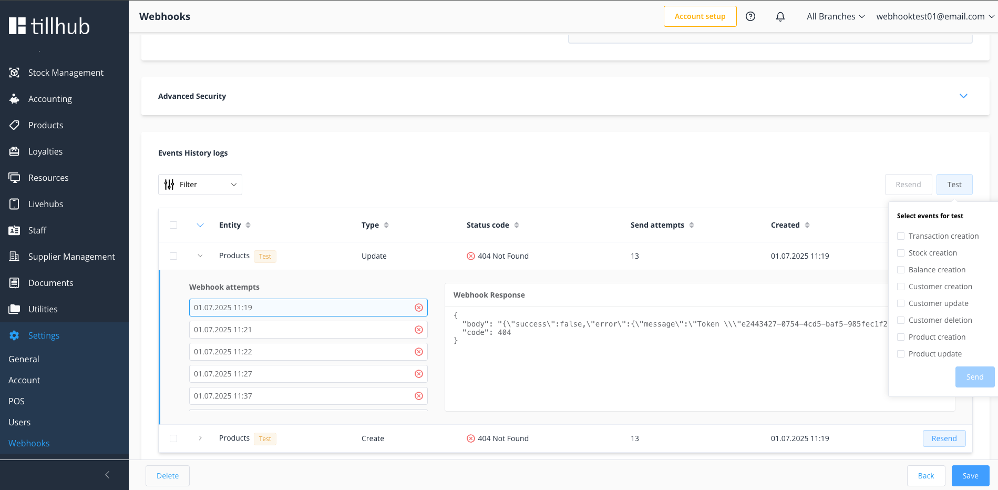Select the Products Create row checkbox
Image resolution: width=998 pixels, height=490 pixels.
[x=173, y=438]
